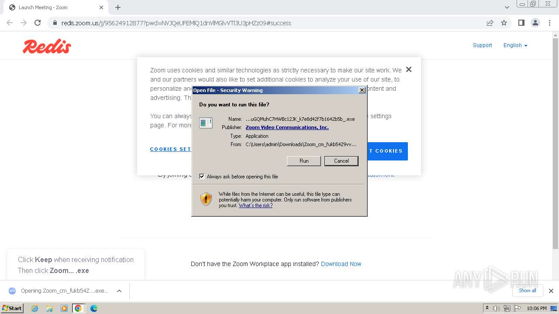Click the Zoom_cm_fukb54Z exe download item
Viewport: 559px width, 314px height.
click(64, 291)
